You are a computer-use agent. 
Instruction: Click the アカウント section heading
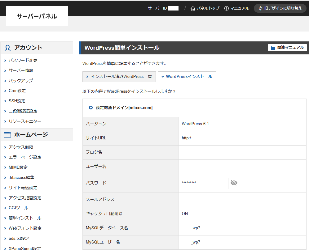tap(28, 48)
